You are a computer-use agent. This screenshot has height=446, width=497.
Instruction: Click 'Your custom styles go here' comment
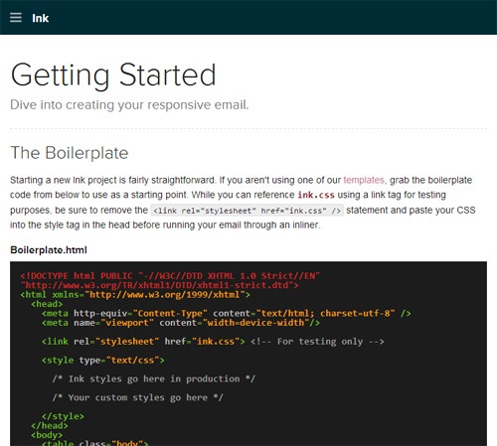coord(138,397)
